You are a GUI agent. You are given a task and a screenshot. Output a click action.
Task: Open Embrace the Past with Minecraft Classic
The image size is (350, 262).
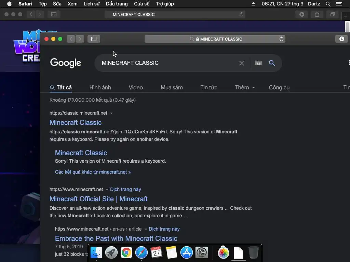(116, 238)
